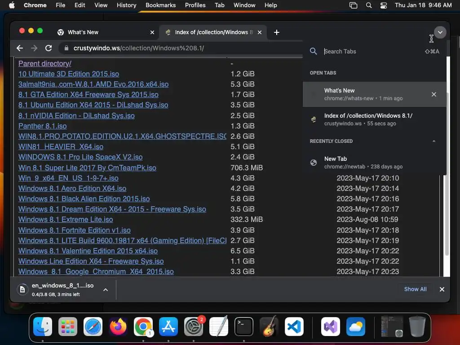Open Visual Studio Code from the dock

pyautogui.click(x=294, y=327)
